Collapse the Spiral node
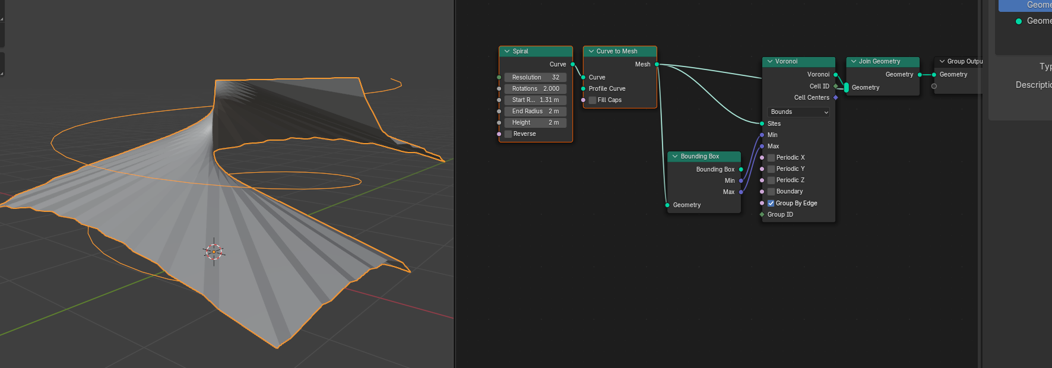The width and height of the screenshot is (1052, 368). pyautogui.click(x=507, y=52)
